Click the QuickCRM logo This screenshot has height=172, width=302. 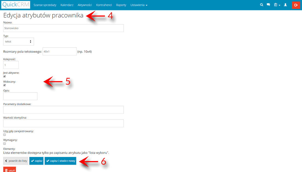pos(16,5)
